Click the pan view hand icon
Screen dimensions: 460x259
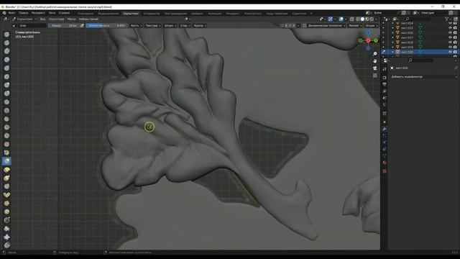point(375,61)
